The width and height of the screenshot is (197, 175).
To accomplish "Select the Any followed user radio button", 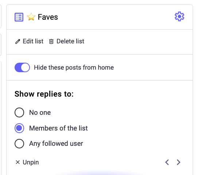I will (19, 144).
